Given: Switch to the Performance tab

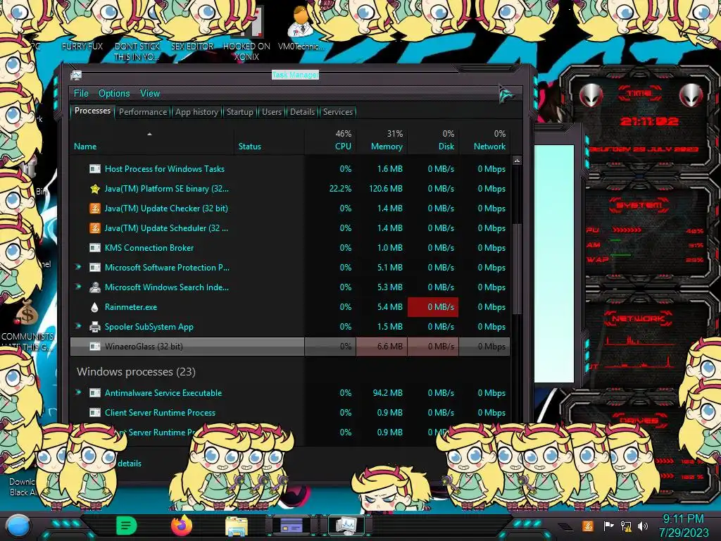Looking at the screenshot, I should point(143,112).
